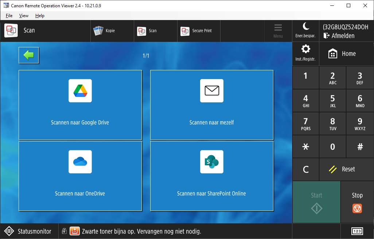Screen dimensions: 374x239
Task: Click the black toner warning icon
Action: coord(75,231)
